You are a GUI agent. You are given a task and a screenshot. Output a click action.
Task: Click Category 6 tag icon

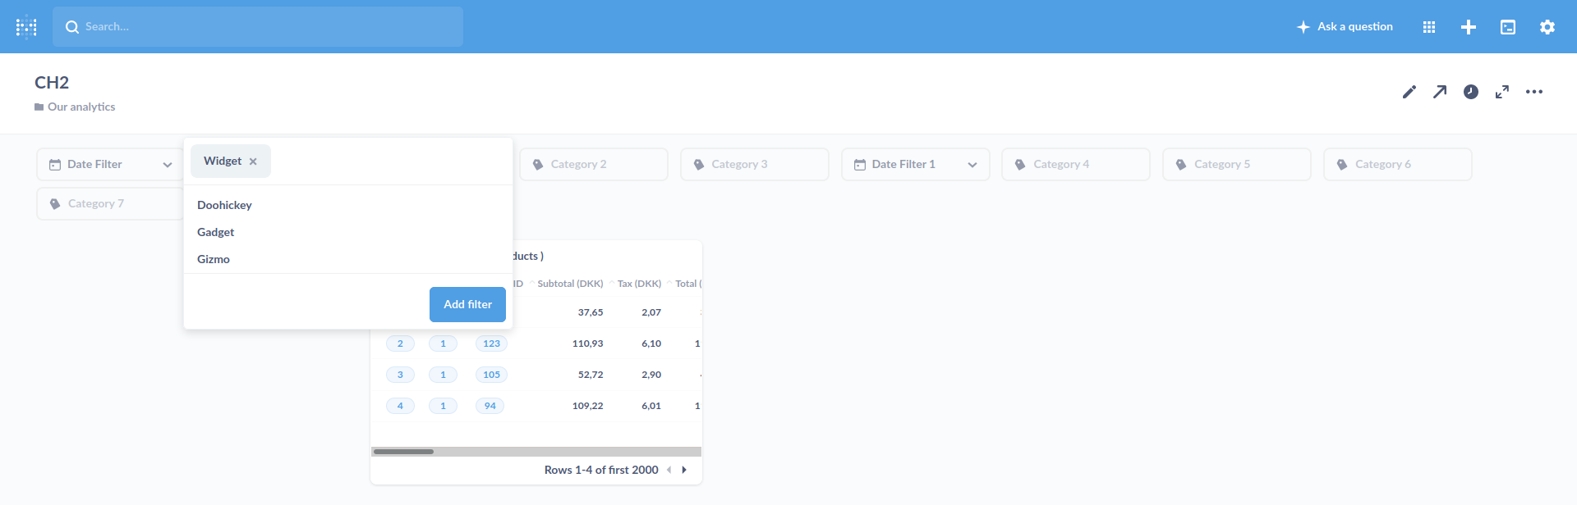1342,165
